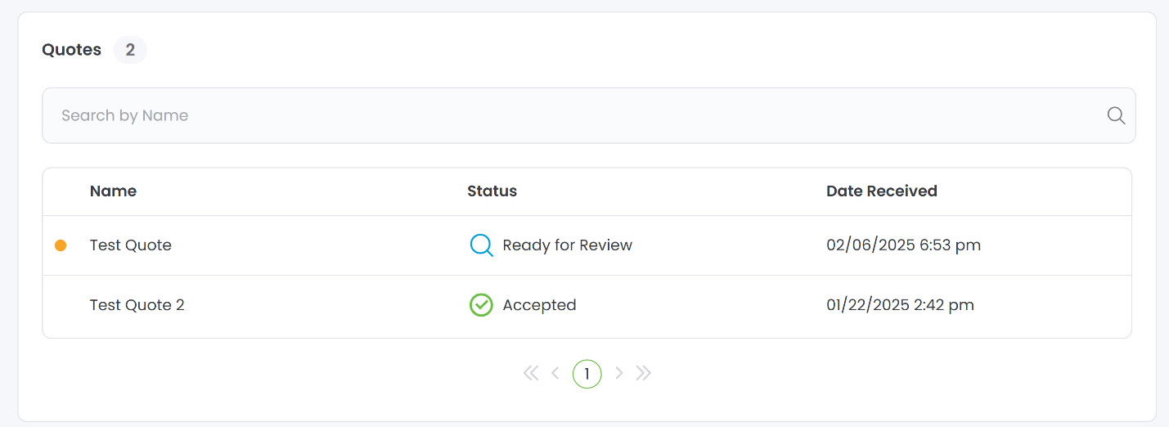The image size is (1169, 427).
Task: Click the Ready for Review status text
Action: point(568,245)
